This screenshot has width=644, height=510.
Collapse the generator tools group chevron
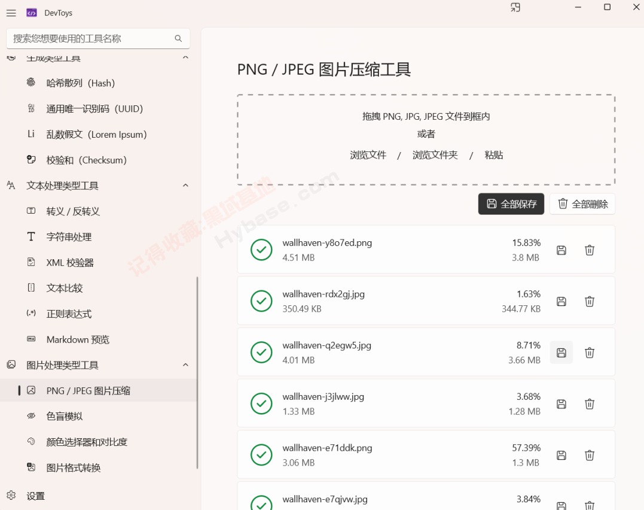185,57
